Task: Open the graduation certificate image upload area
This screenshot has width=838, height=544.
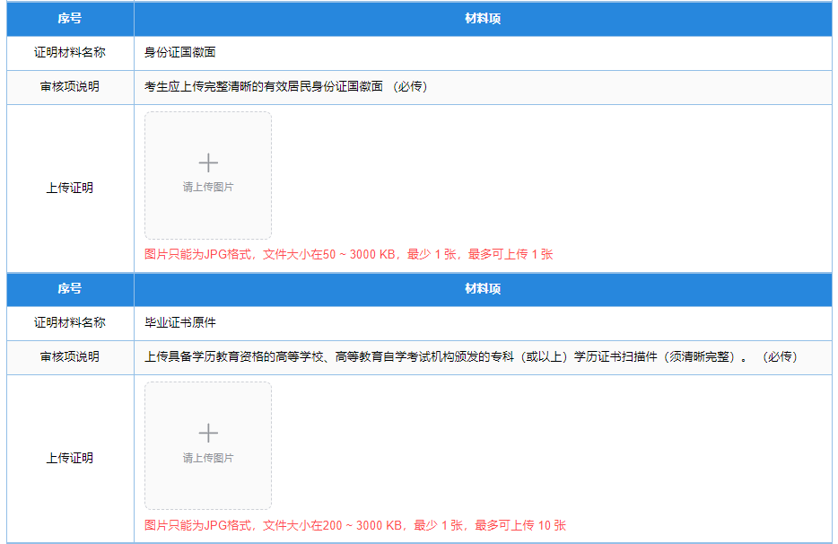Action: pyautogui.click(x=208, y=445)
